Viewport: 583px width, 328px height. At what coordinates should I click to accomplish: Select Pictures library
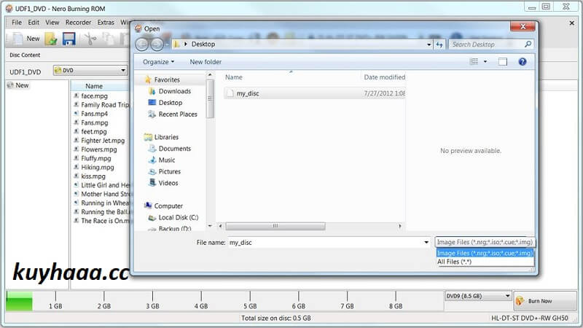[170, 171]
